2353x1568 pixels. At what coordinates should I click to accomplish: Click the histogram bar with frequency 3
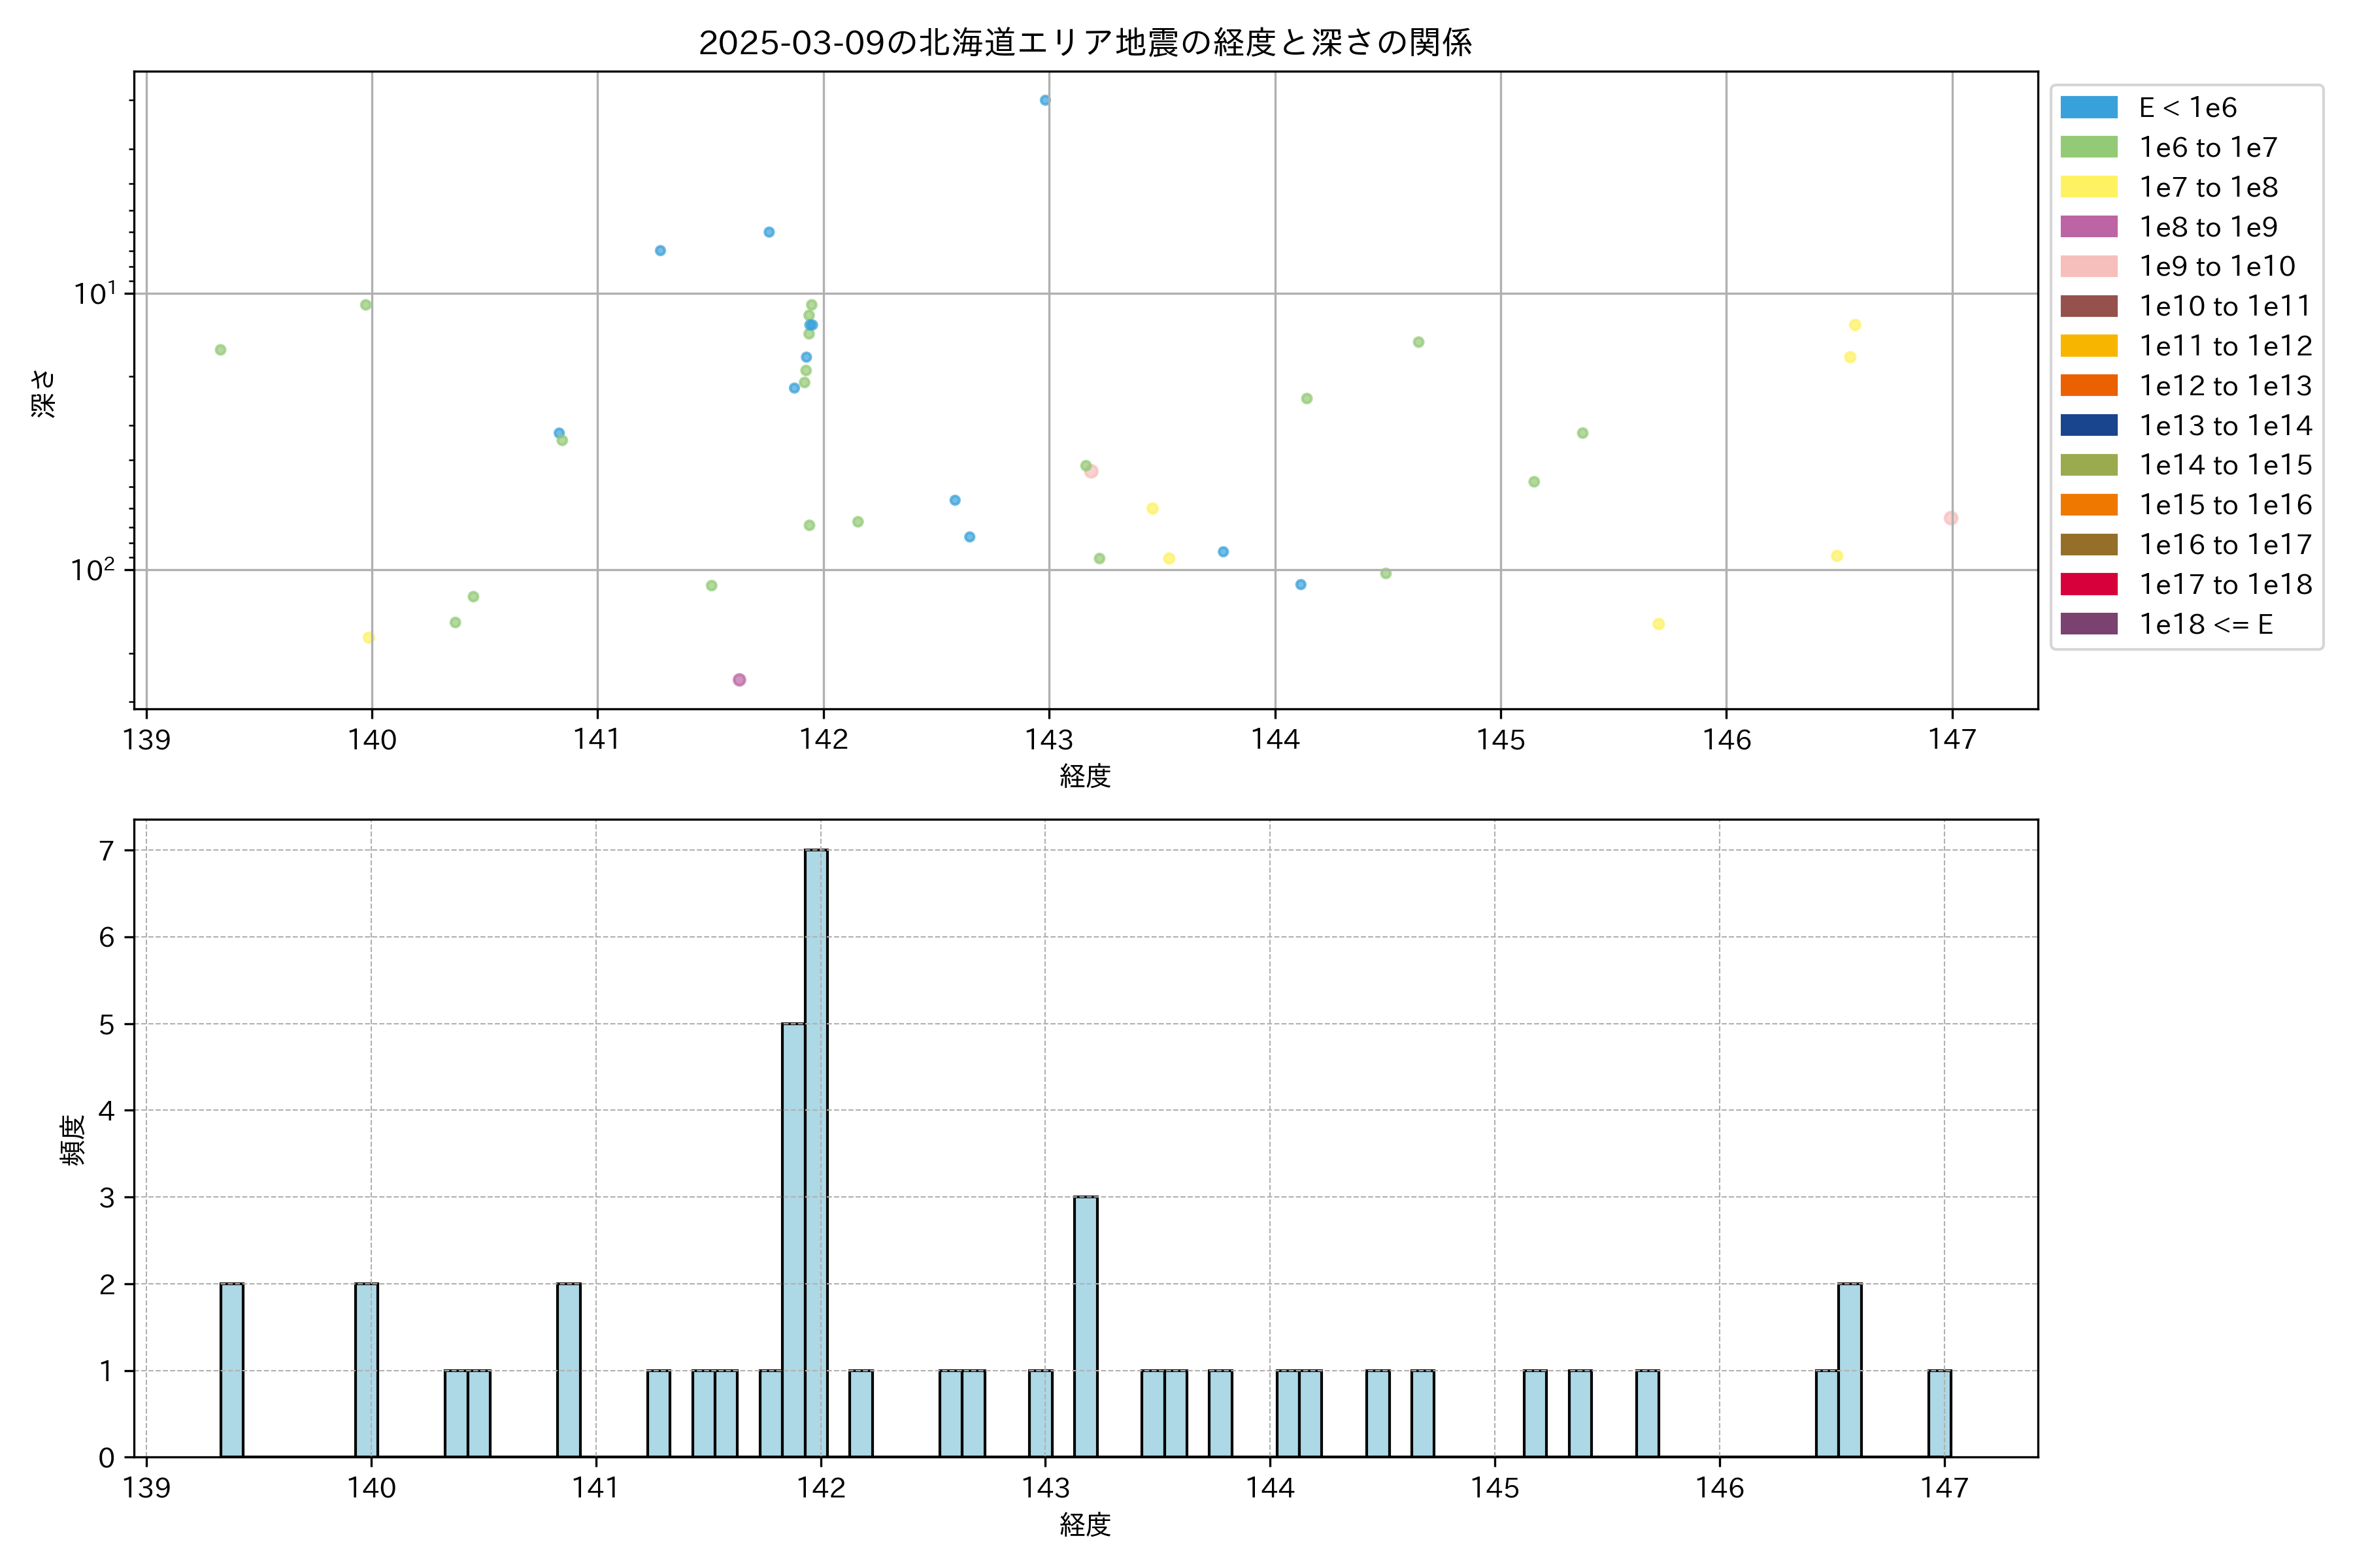tap(1086, 1326)
